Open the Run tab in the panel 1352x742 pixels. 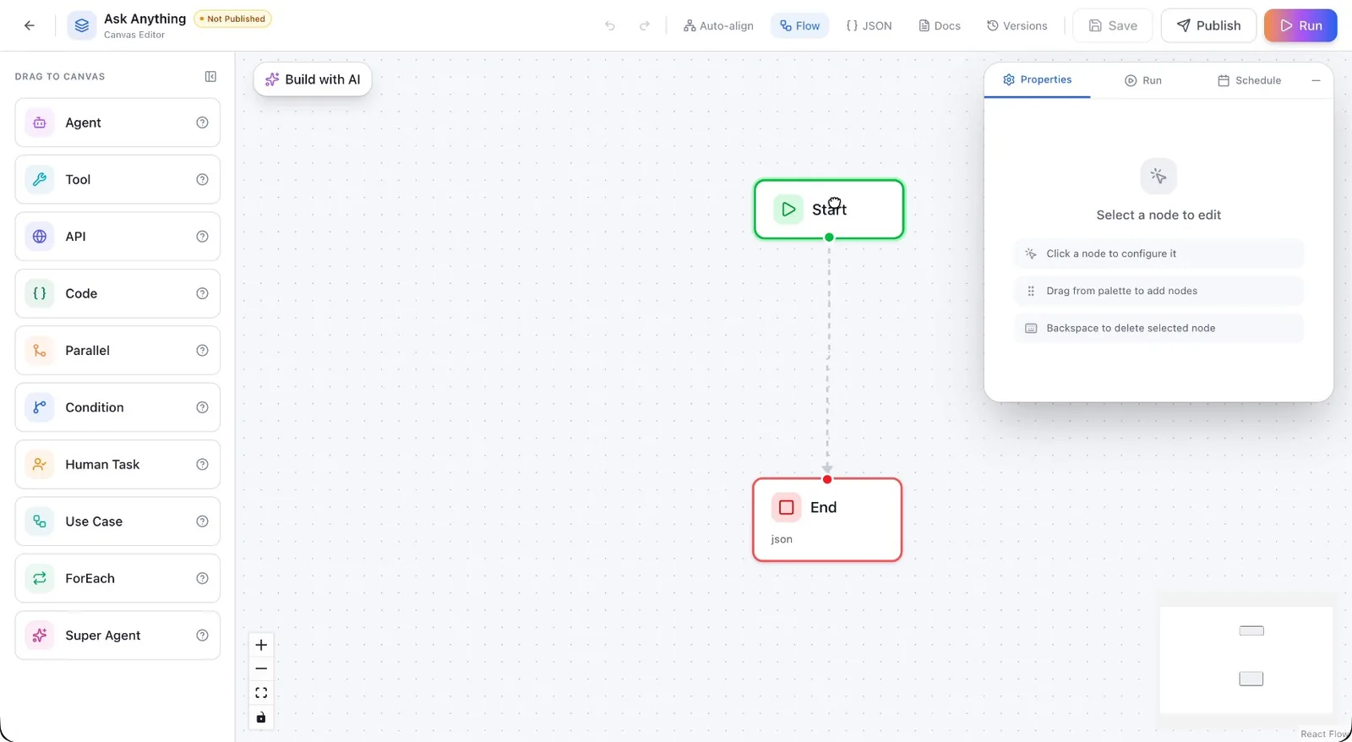pyautogui.click(x=1142, y=80)
